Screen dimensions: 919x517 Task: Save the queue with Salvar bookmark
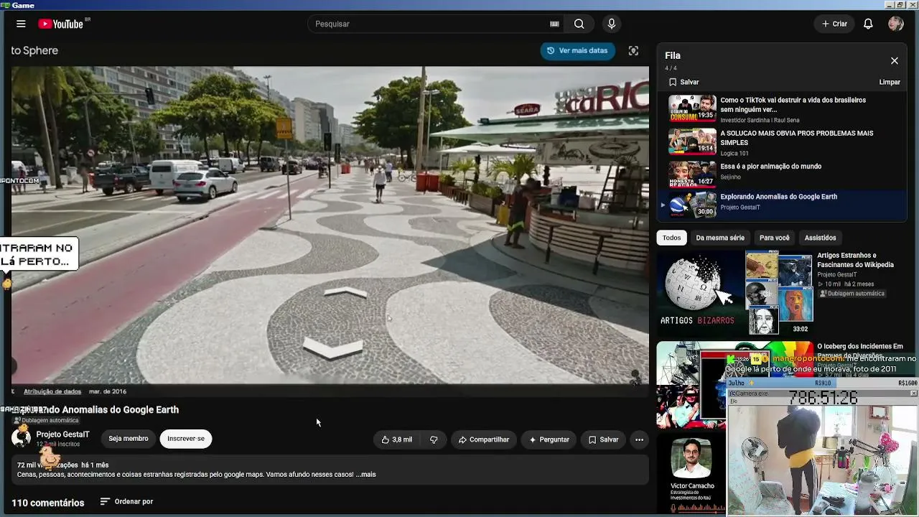pos(684,82)
